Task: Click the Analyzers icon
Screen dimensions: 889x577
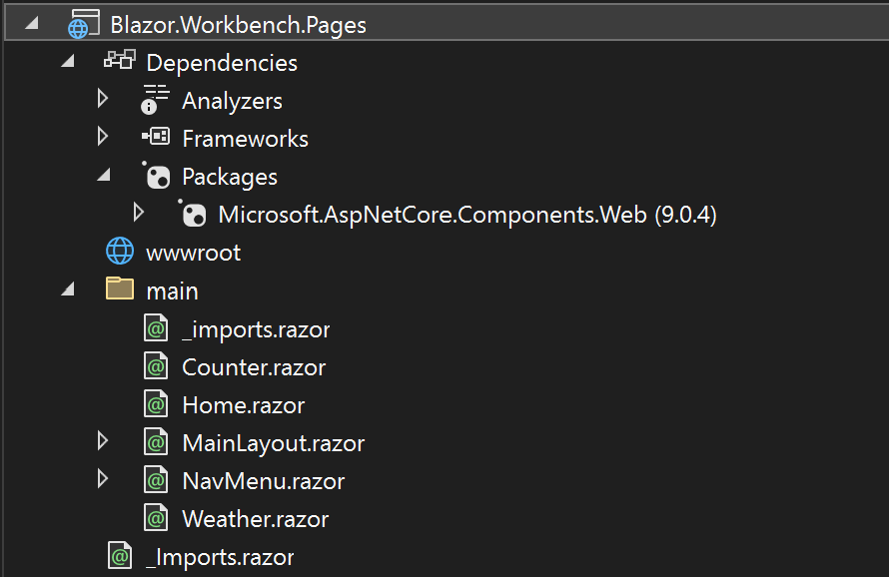Action: coord(155,99)
